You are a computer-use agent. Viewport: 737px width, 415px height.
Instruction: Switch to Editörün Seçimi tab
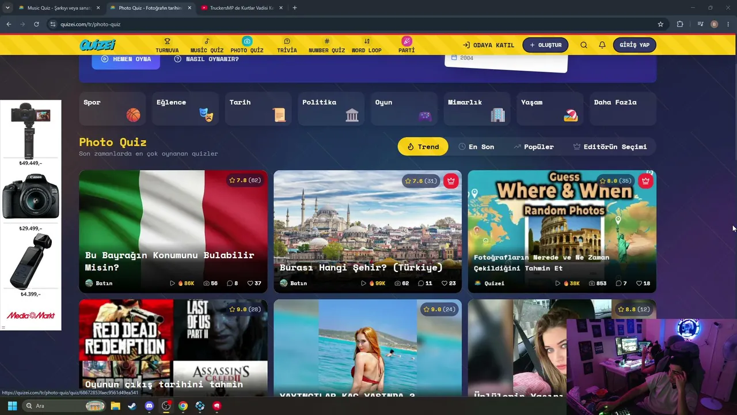610,146
